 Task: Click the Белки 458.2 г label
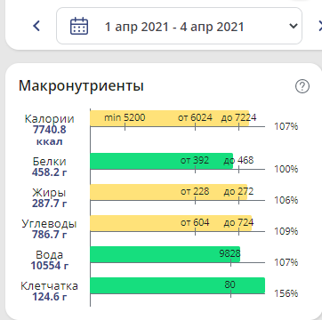(50, 166)
